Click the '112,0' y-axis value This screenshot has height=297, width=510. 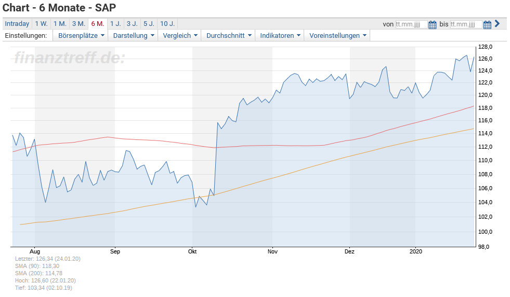pos(485,147)
